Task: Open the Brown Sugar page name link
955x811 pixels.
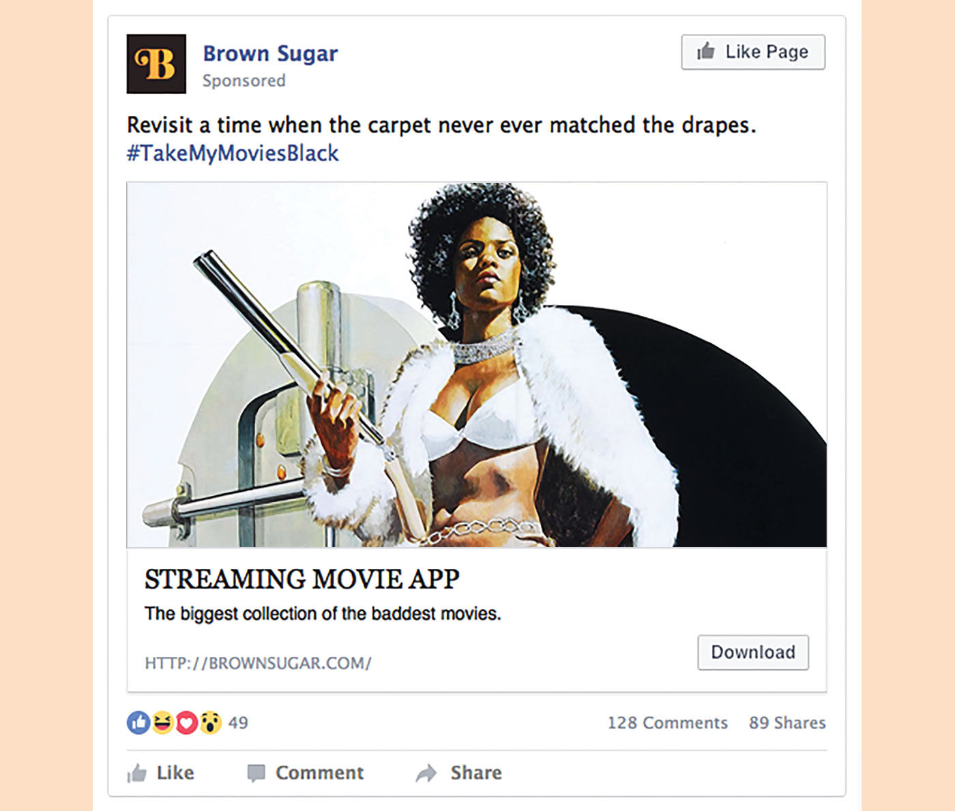Action: [270, 53]
